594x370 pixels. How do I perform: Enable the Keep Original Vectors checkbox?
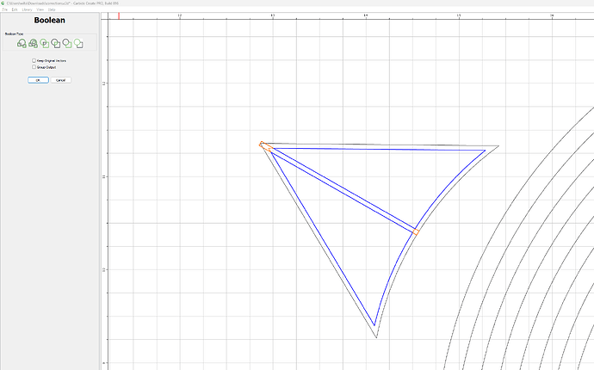pos(34,60)
